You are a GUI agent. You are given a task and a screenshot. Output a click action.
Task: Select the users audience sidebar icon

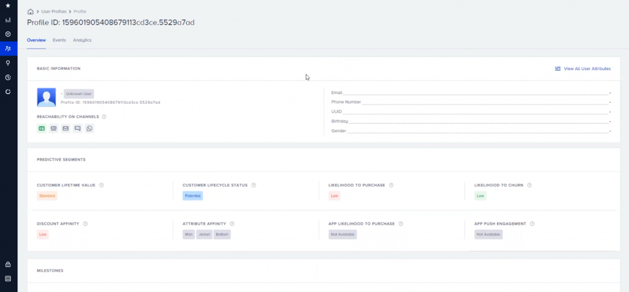pyautogui.click(x=8, y=48)
